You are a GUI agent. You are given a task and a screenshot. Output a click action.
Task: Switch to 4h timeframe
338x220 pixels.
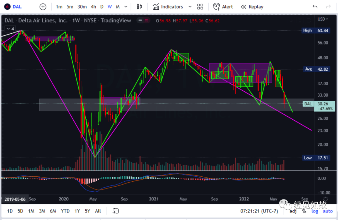[x=93, y=7]
